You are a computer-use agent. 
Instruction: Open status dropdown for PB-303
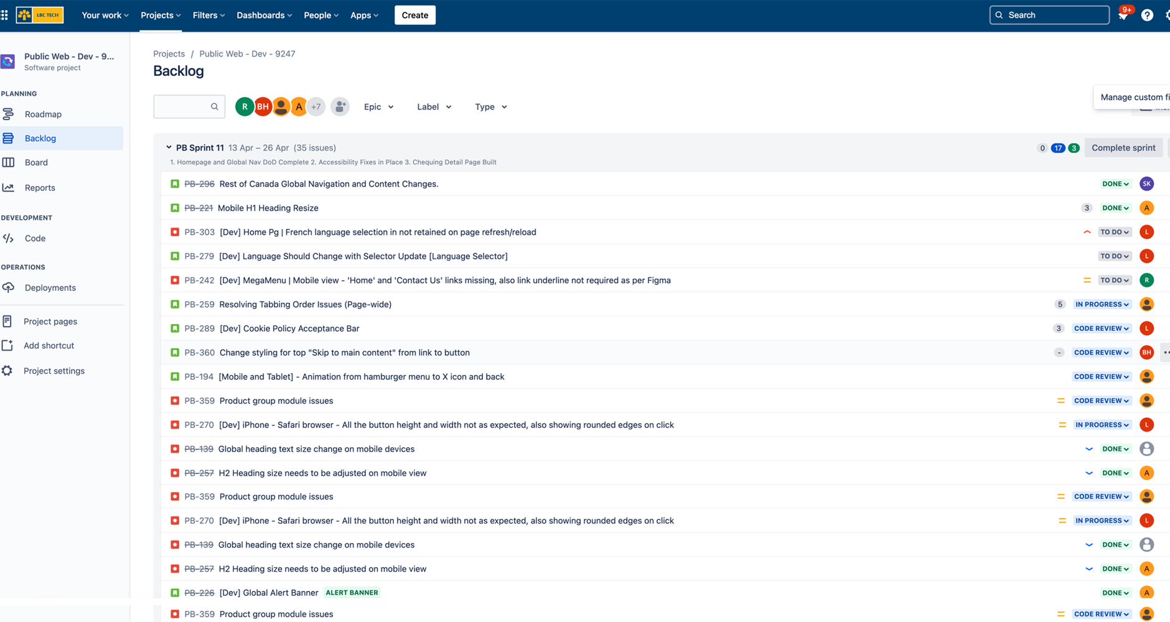pos(1114,232)
